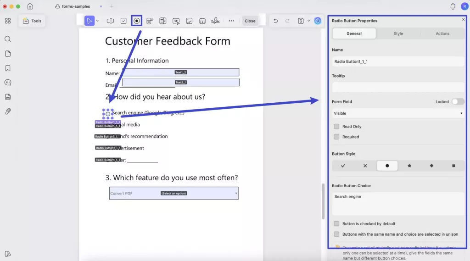Screen dimensions: 470x261
Task: Open notifications bell
Action: point(453,6)
